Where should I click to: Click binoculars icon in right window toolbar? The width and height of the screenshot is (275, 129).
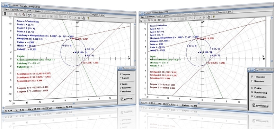[145, 21]
